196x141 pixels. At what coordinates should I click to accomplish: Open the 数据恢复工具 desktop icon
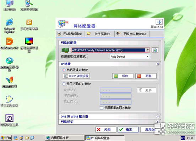(x=10, y=120)
